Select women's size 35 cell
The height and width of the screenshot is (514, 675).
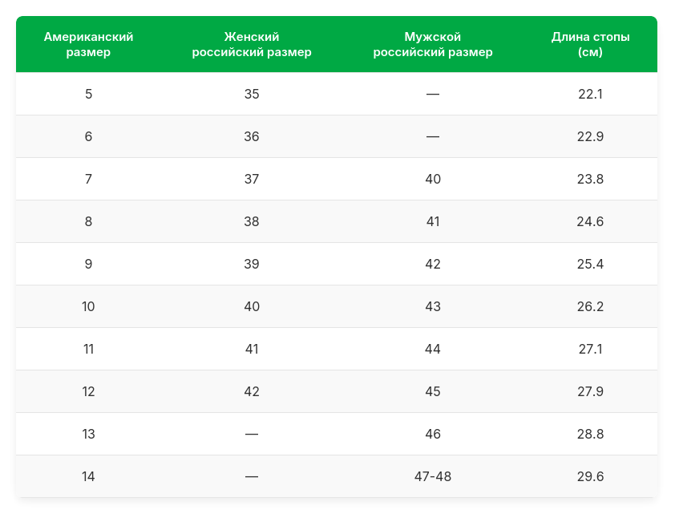[x=252, y=94]
